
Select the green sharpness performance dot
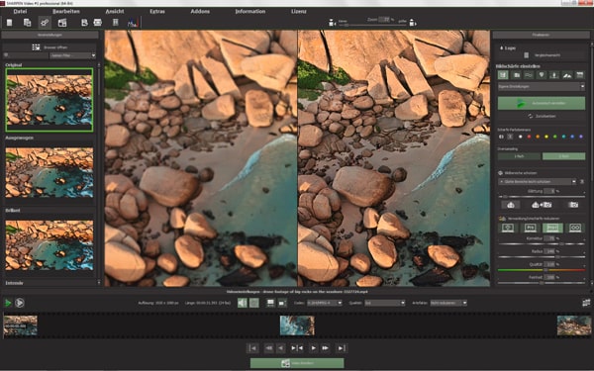coord(555,137)
